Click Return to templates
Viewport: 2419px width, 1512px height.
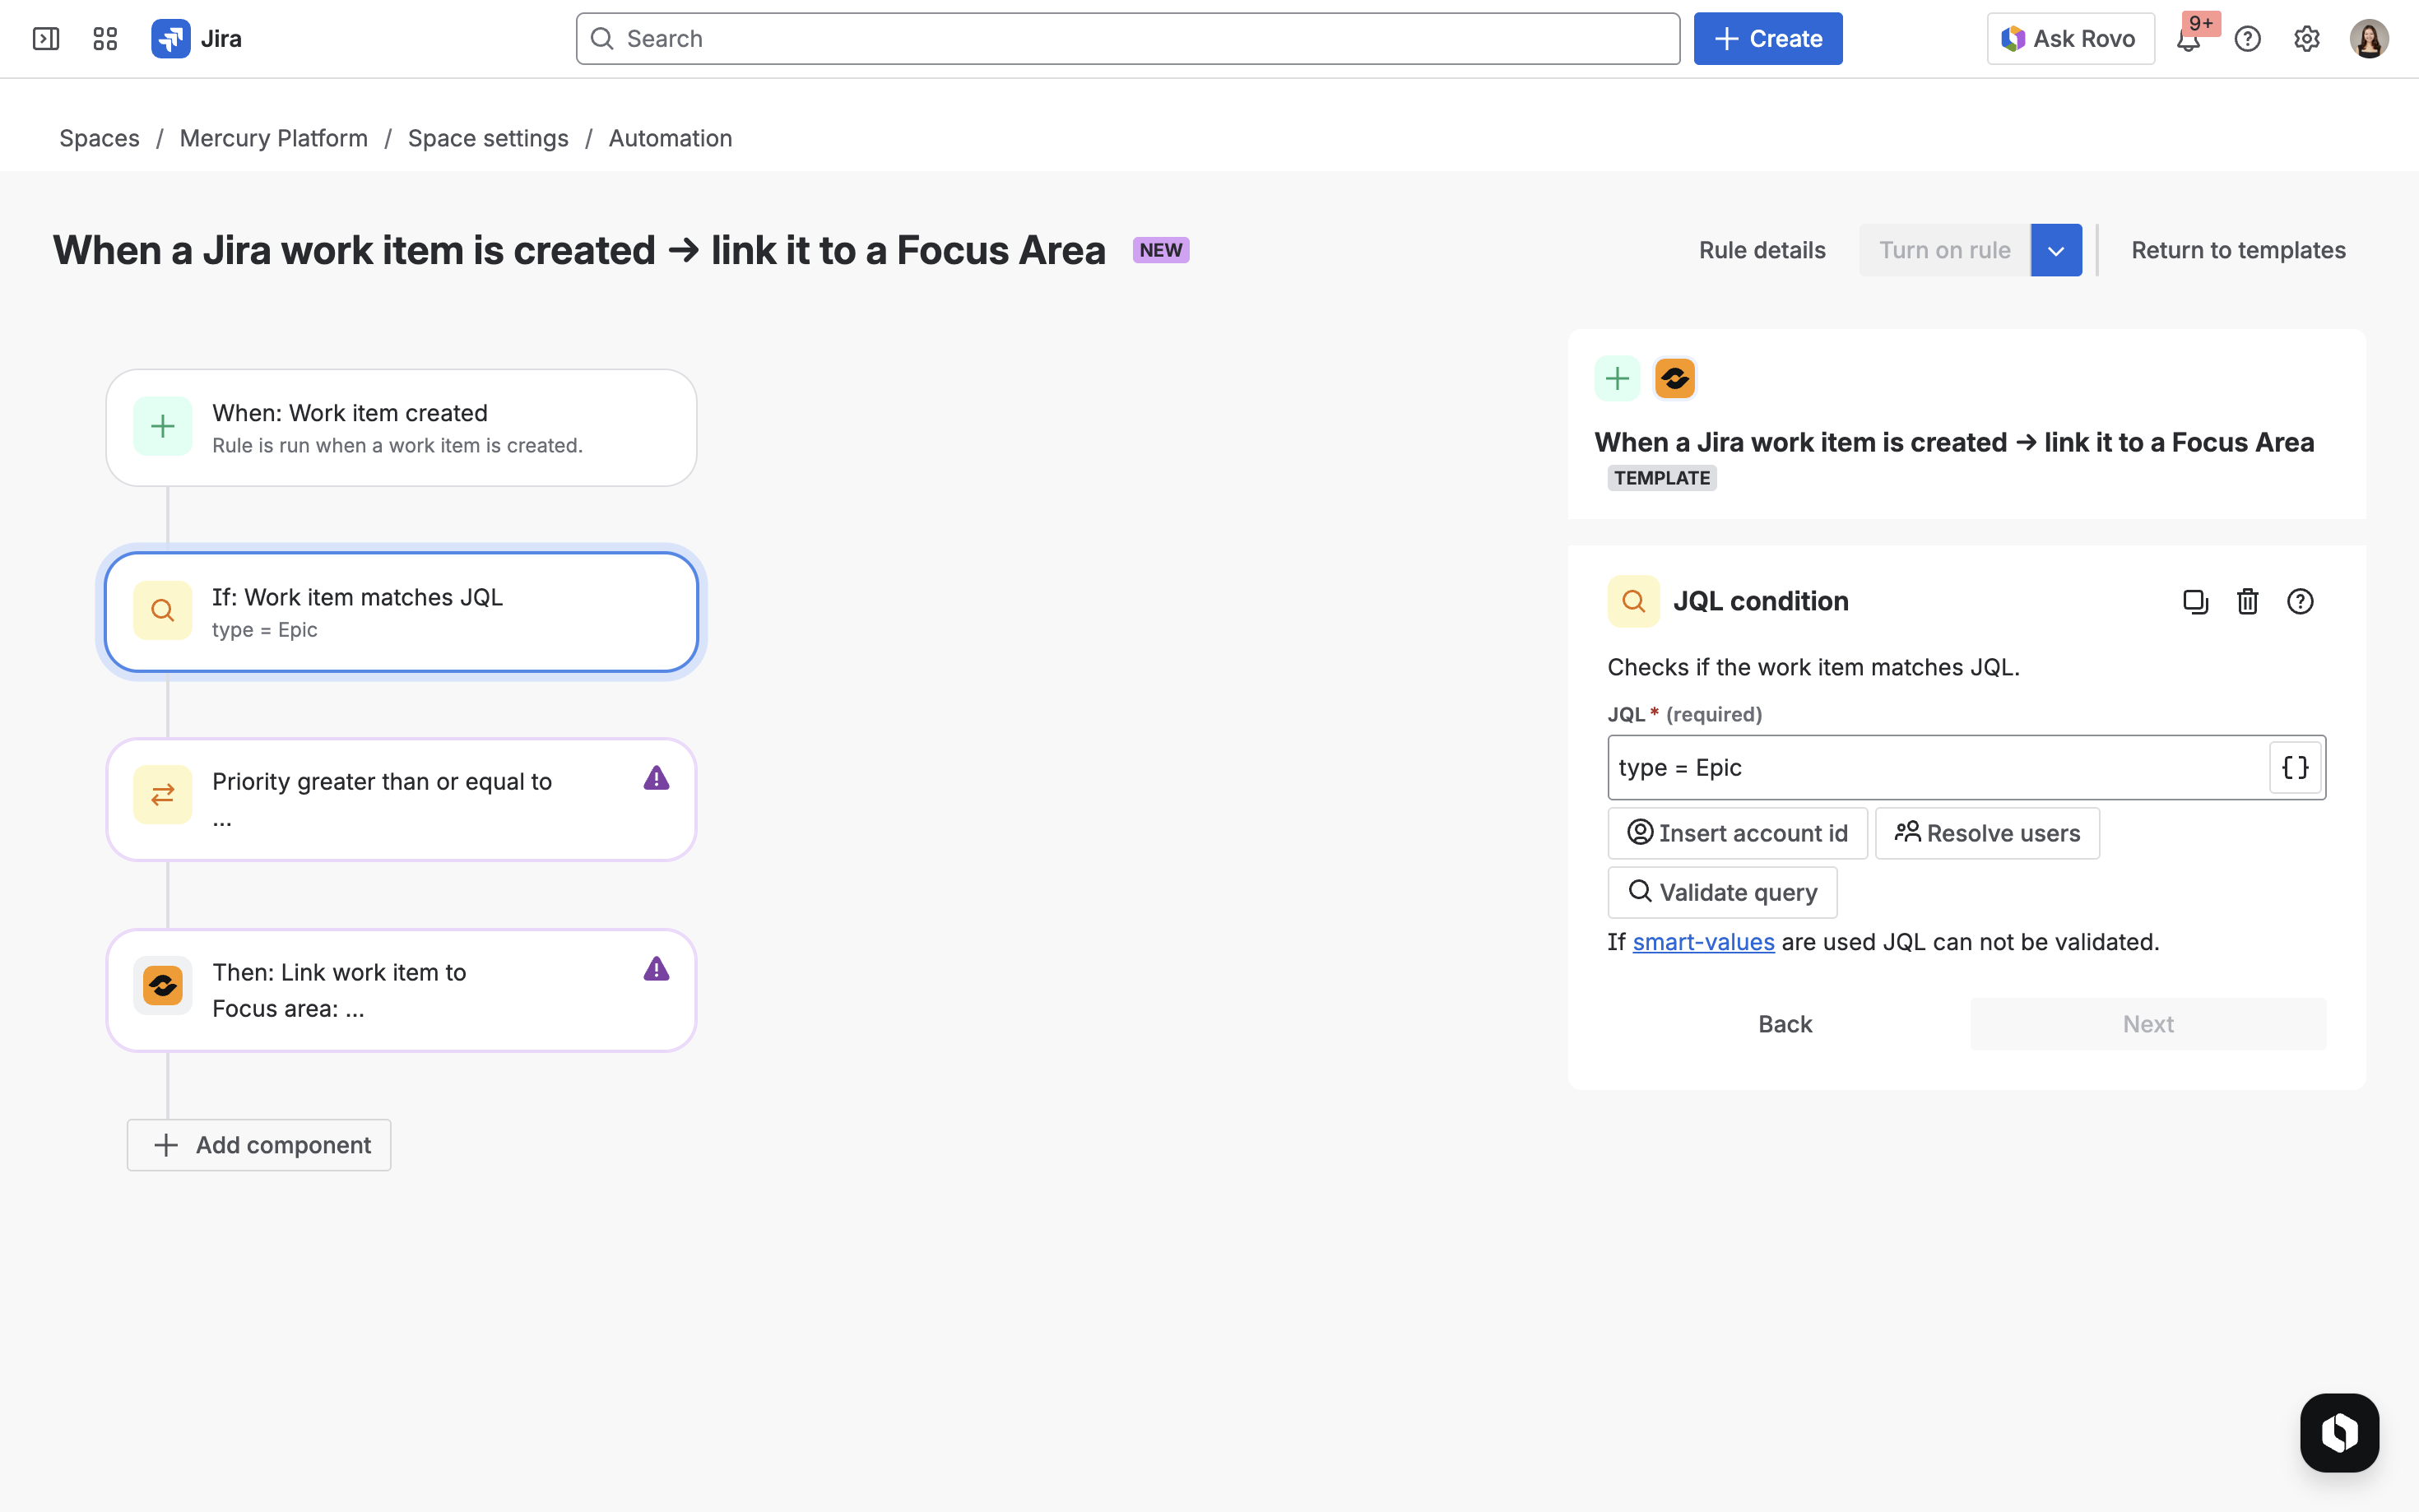tap(2238, 250)
